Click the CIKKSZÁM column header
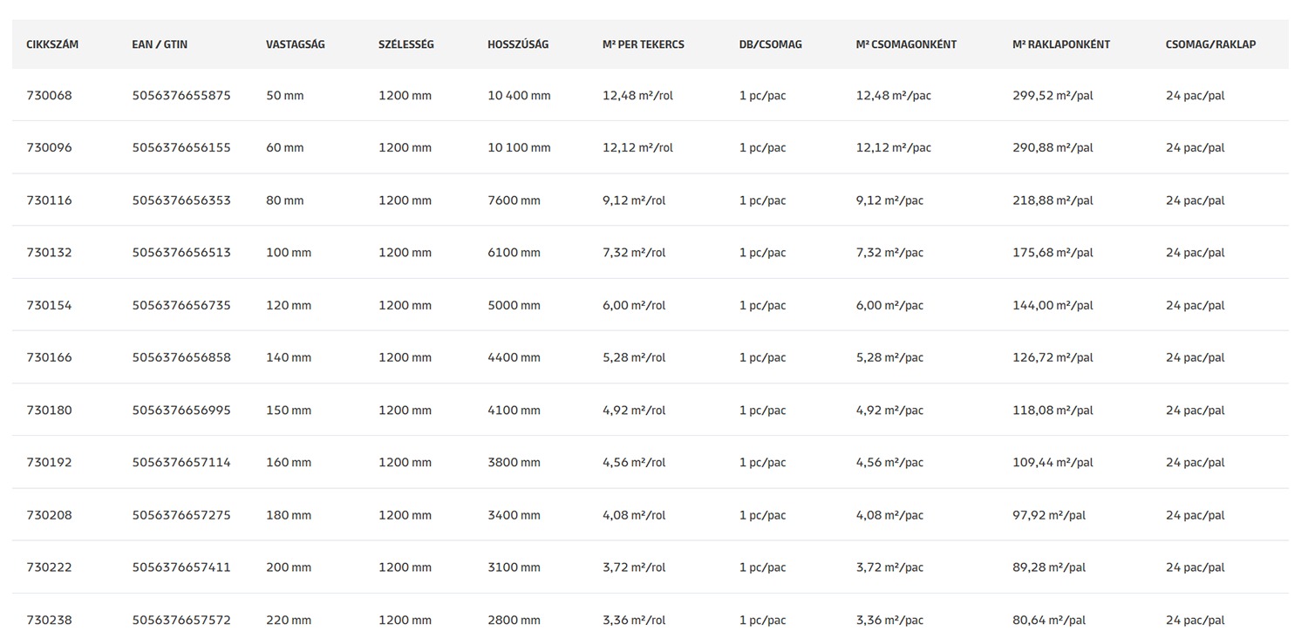This screenshot has width=1308, height=638. (x=52, y=44)
